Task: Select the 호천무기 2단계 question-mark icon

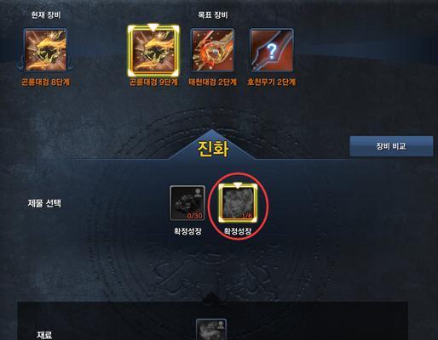Action: (272, 50)
